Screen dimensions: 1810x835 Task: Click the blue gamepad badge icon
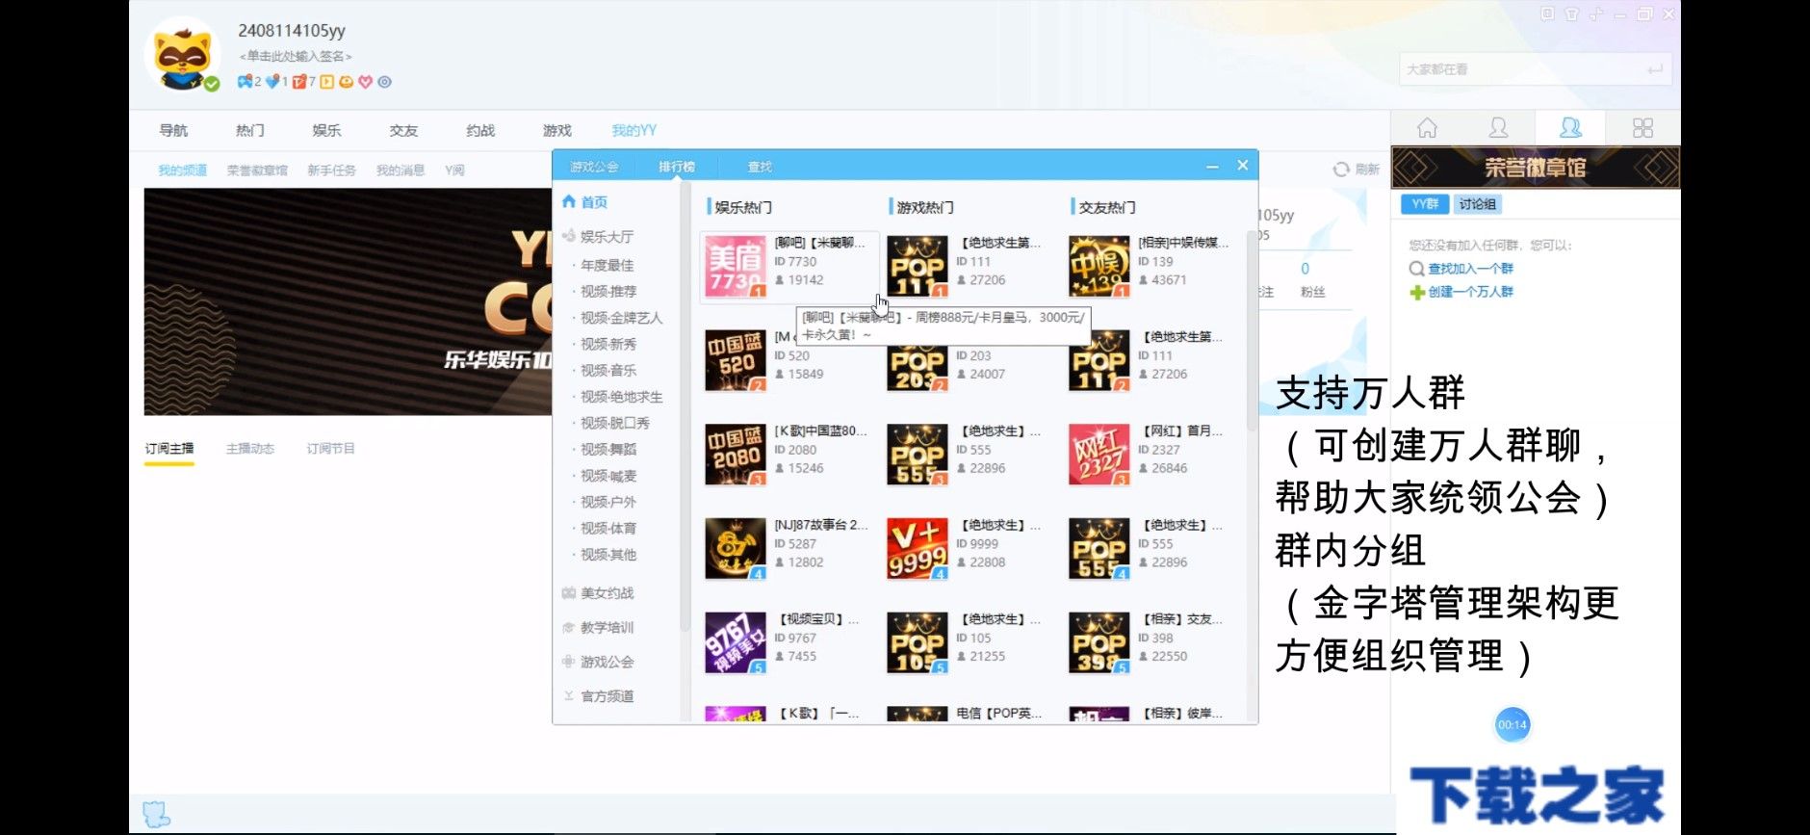point(246,82)
